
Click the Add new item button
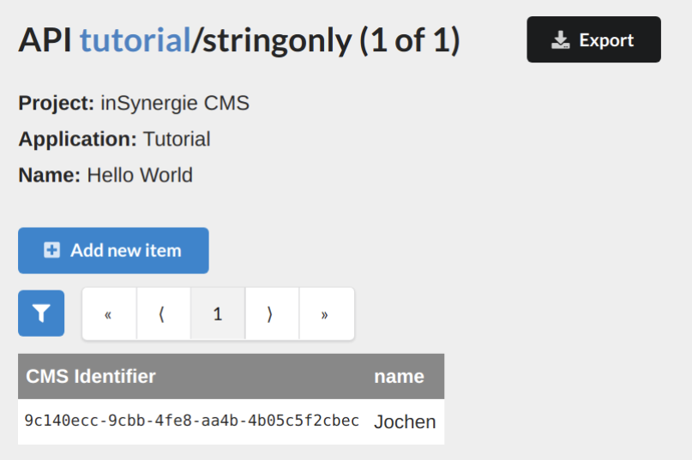point(113,250)
